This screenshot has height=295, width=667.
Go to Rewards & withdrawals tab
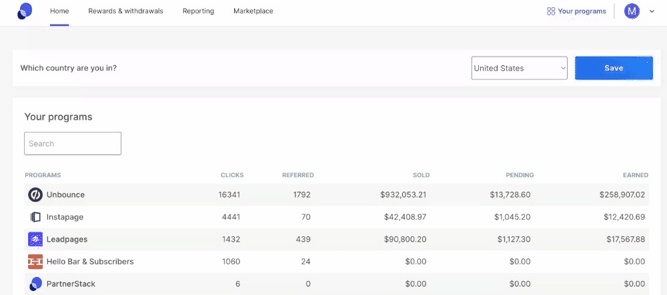125,11
